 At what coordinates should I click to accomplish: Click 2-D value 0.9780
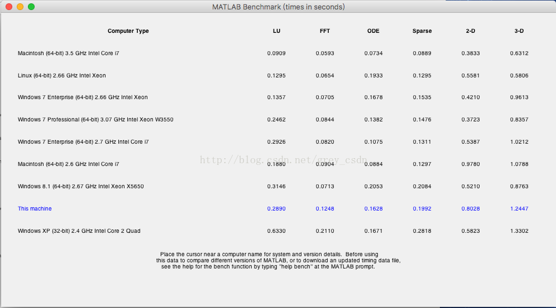click(471, 164)
